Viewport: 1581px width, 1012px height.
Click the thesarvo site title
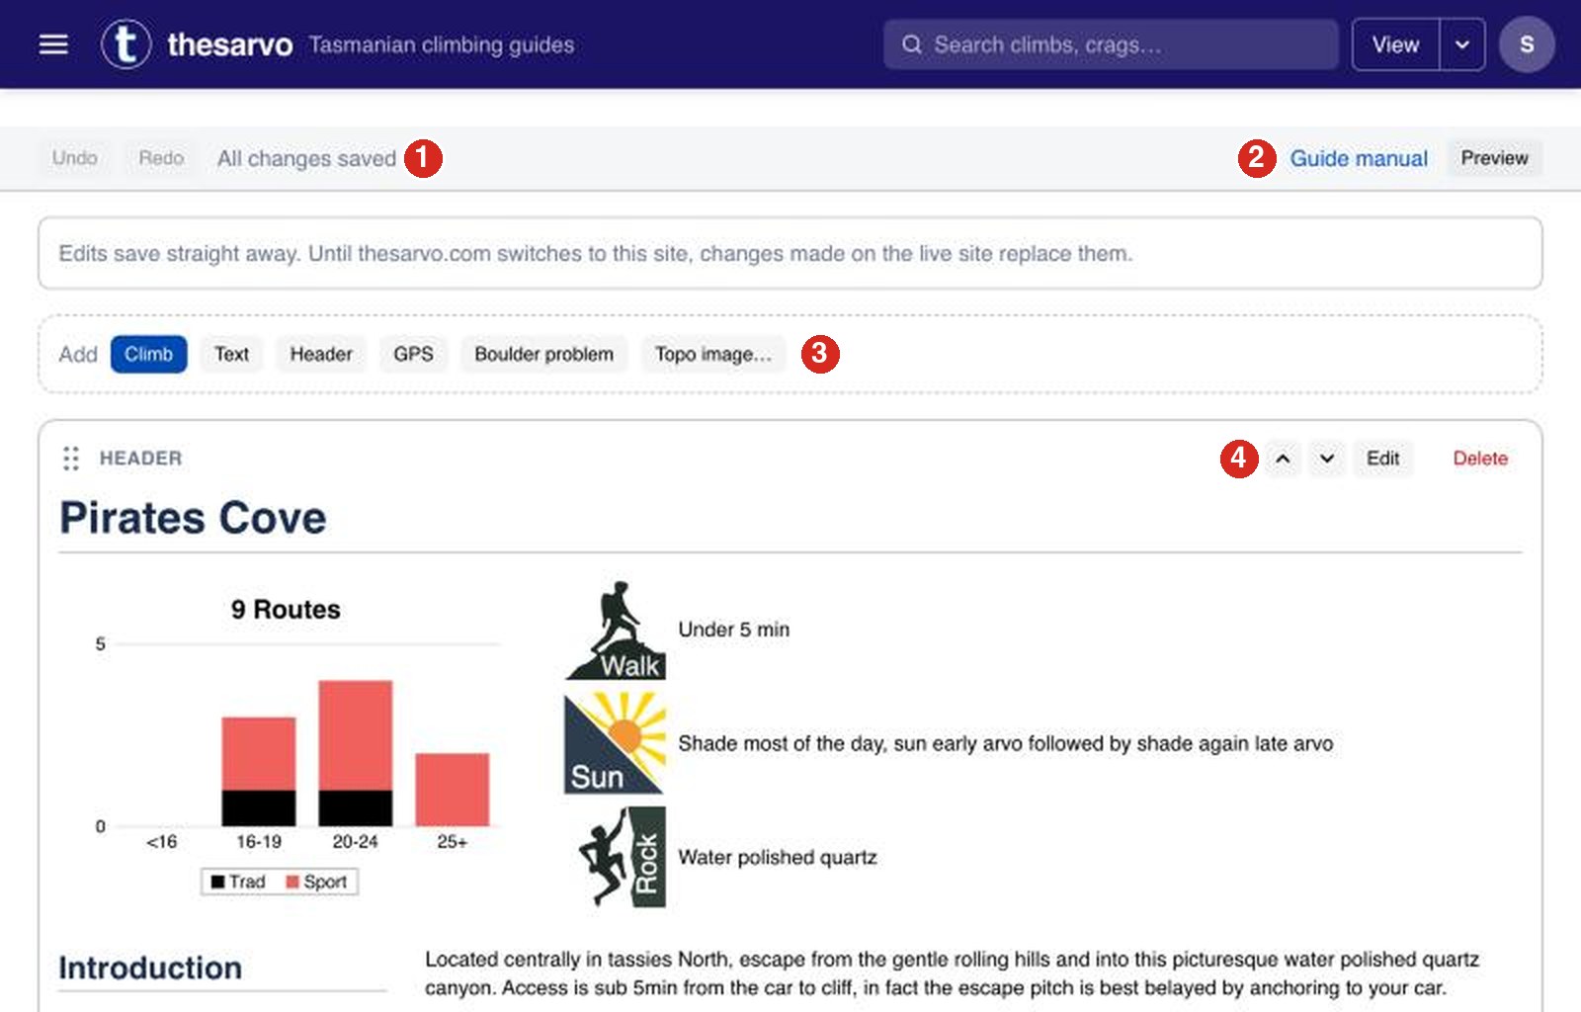[230, 44]
